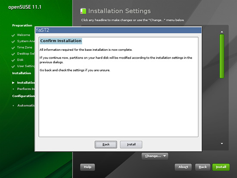Click the Preparation section heading

22,25
